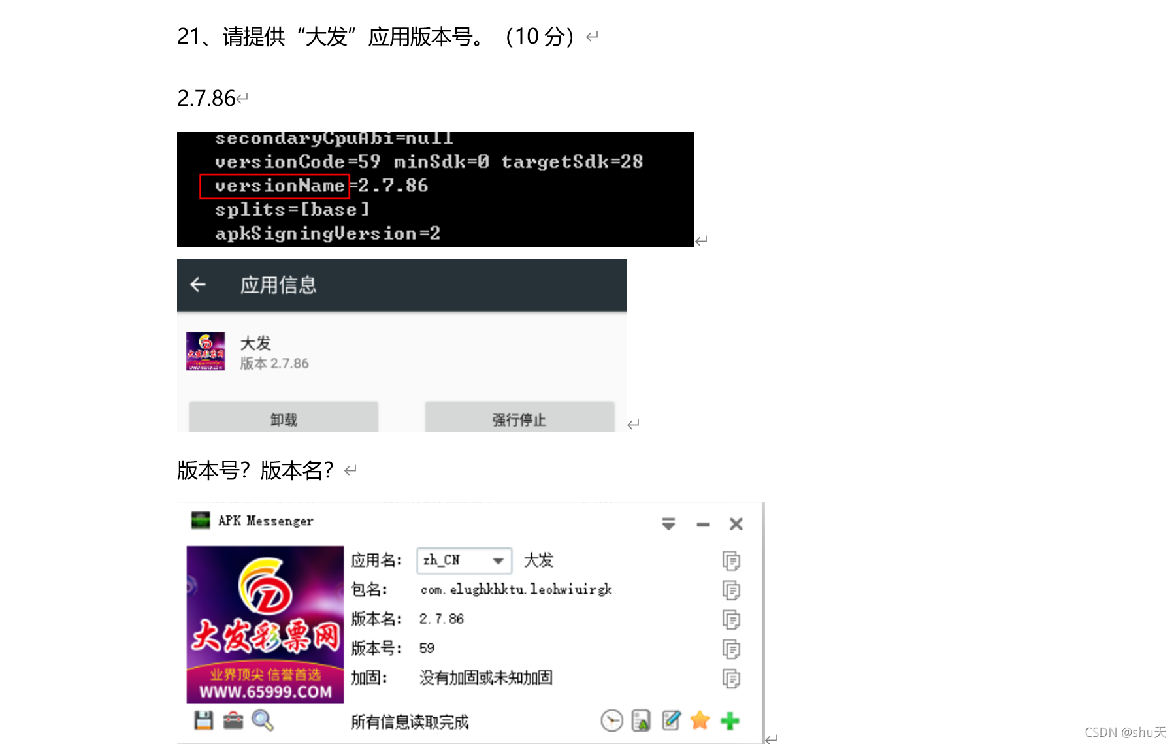Click the back arrow in 应用信息 header
Image resolution: width=1176 pixels, height=744 pixels.
[x=198, y=285]
